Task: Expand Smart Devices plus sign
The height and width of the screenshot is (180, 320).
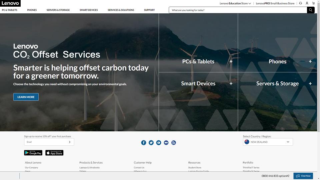Action: click(x=231, y=83)
